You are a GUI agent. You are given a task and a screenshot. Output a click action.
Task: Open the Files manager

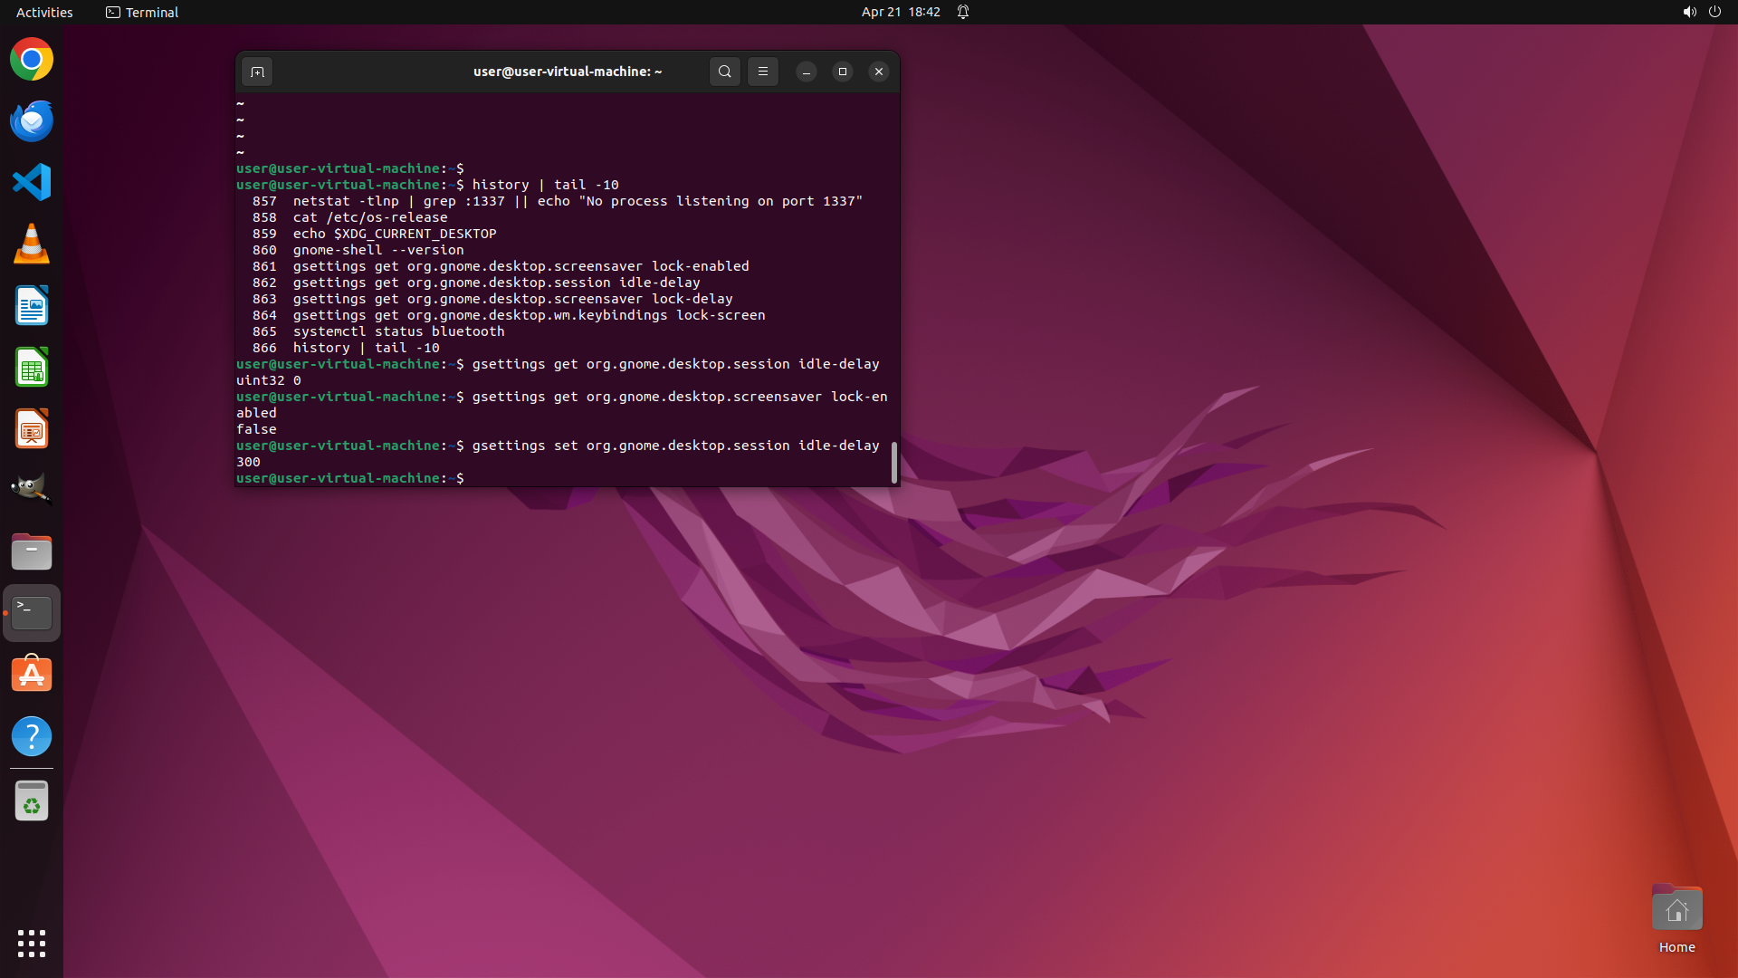32,551
